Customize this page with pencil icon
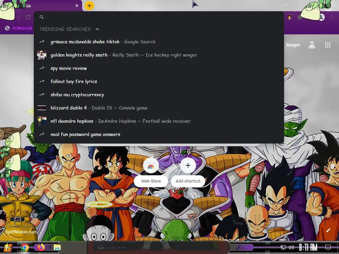 point(328,230)
